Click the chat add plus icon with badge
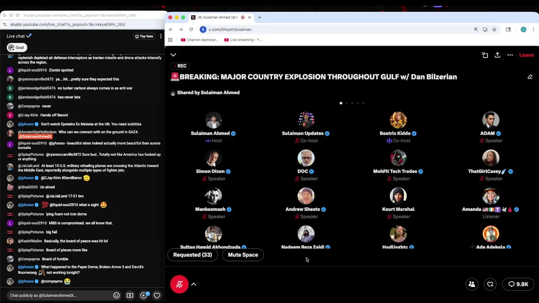This screenshot has width=539, height=303. point(144,295)
